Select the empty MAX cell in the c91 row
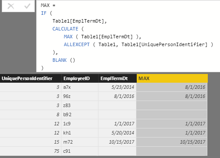 [x=172, y=151]
